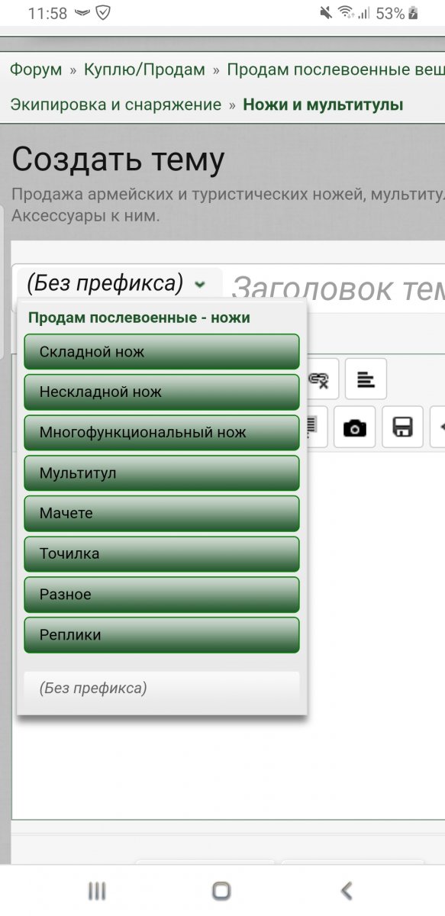Tap the Android home button
Image resolution: width=445 pixels, height=916 pixels.
pos(222,890)
